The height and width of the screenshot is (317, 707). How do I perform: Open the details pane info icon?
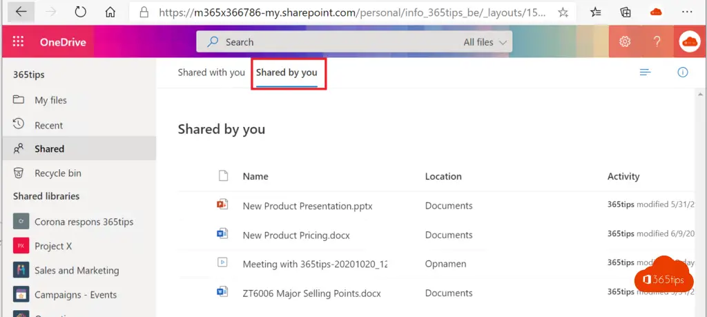pos(683,72)
